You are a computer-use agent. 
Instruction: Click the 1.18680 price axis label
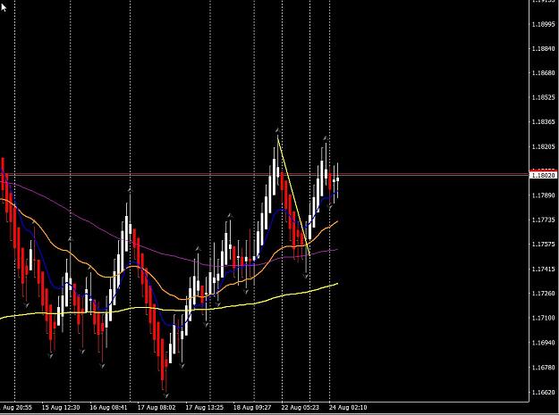[x=543, y=73]
